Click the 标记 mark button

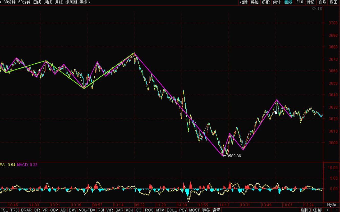pyautogui.click(x=311, y=2)
